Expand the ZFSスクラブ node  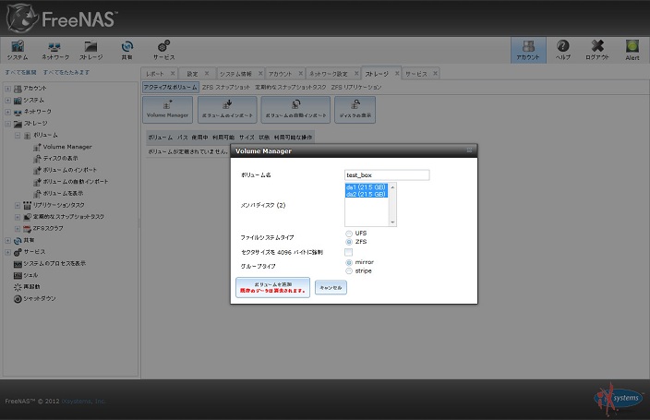(x=18, y=228)
